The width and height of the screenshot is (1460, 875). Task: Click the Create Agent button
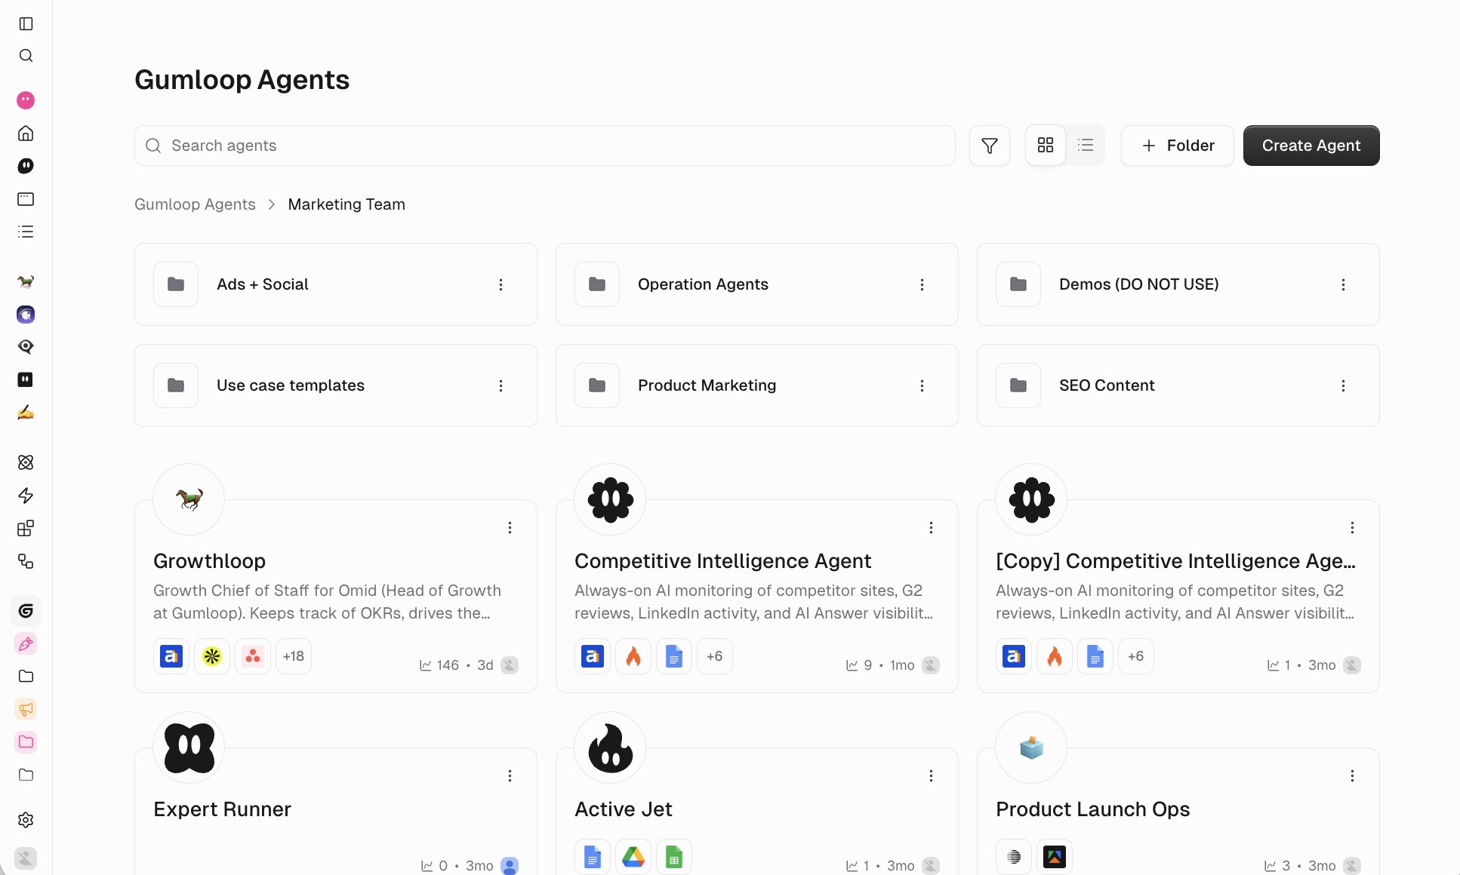tap(1311, 146)
